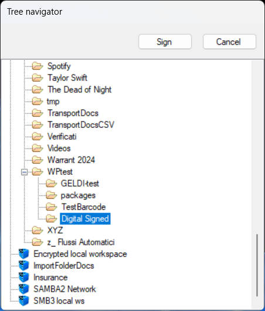The width and height of the screenshot is (265, 311).
Task: Choose the Taylor Swift folder label
Action: point(67,77)
